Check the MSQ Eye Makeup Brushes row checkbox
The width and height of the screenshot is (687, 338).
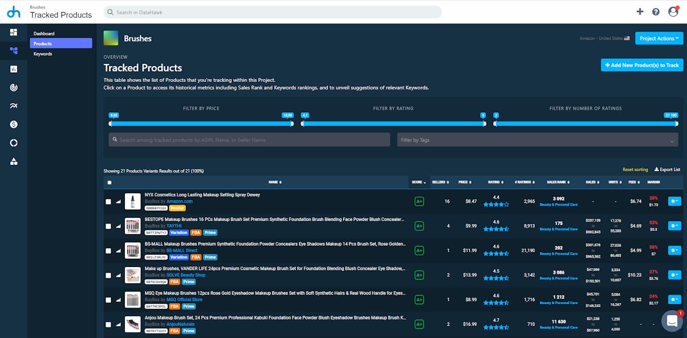click(x=108, y=300)
